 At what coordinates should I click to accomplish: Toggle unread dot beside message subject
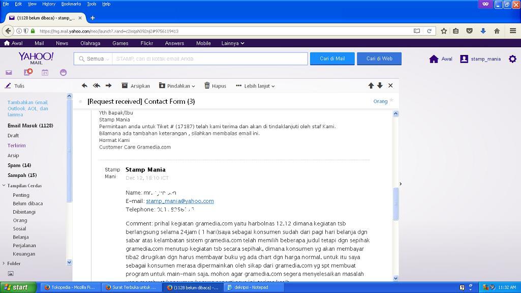click(80, 101)
